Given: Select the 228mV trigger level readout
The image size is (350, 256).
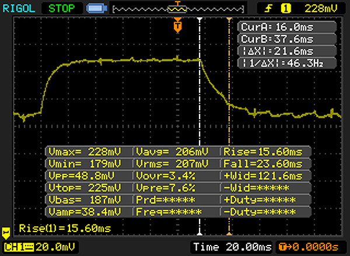Looking at the screenshot, I should pos(321,8).
